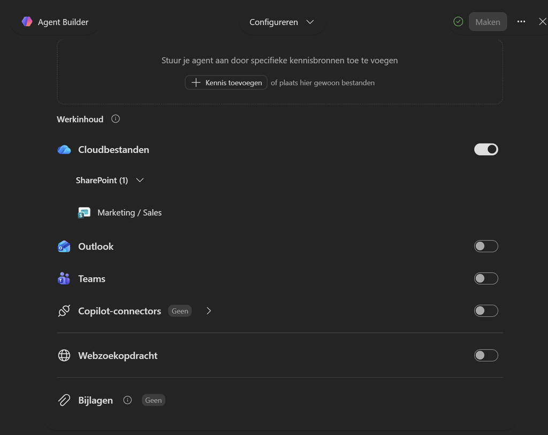
Task: Close the Agent Builder panel
Action: [543, 21]
